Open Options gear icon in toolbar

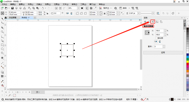pos(115,8)
